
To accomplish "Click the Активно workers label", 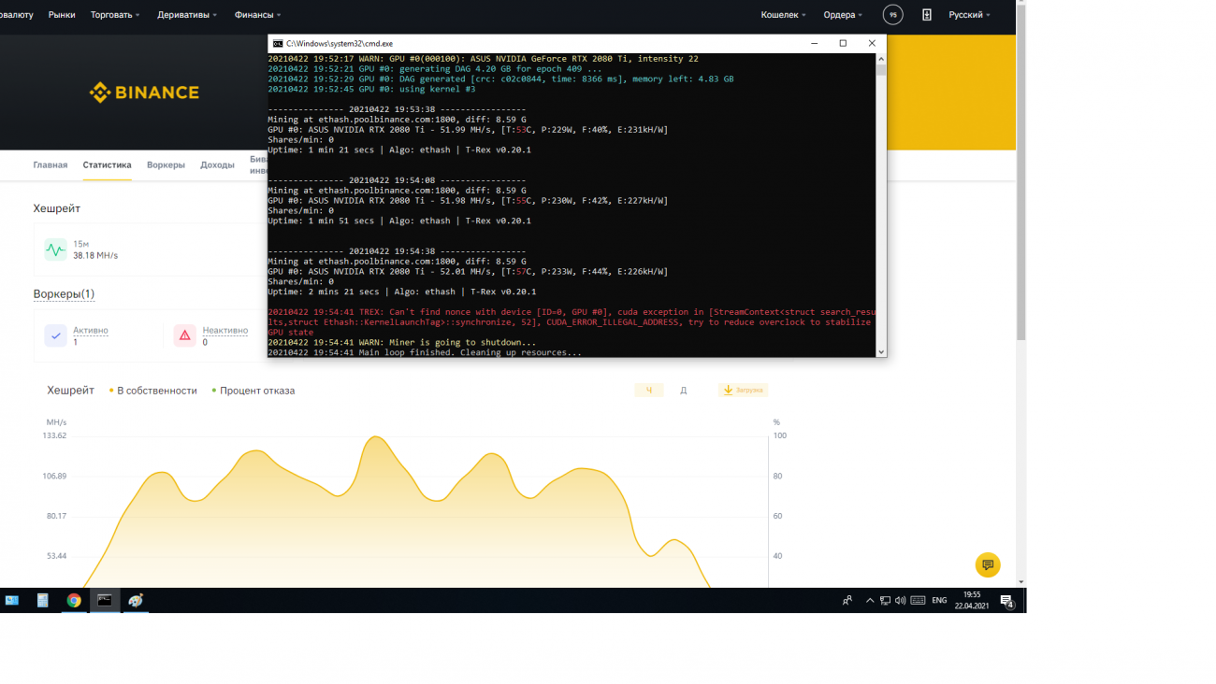I will (91, 330).
